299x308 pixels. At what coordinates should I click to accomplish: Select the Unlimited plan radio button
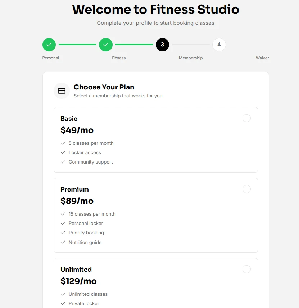246,269
